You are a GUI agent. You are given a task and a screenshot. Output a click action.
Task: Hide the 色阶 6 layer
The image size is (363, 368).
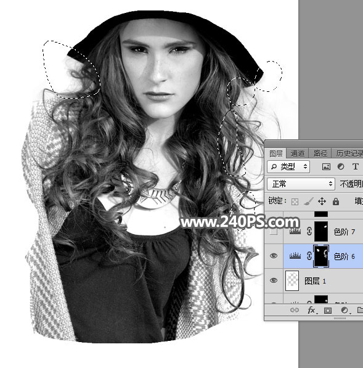(x=274, y=256)
